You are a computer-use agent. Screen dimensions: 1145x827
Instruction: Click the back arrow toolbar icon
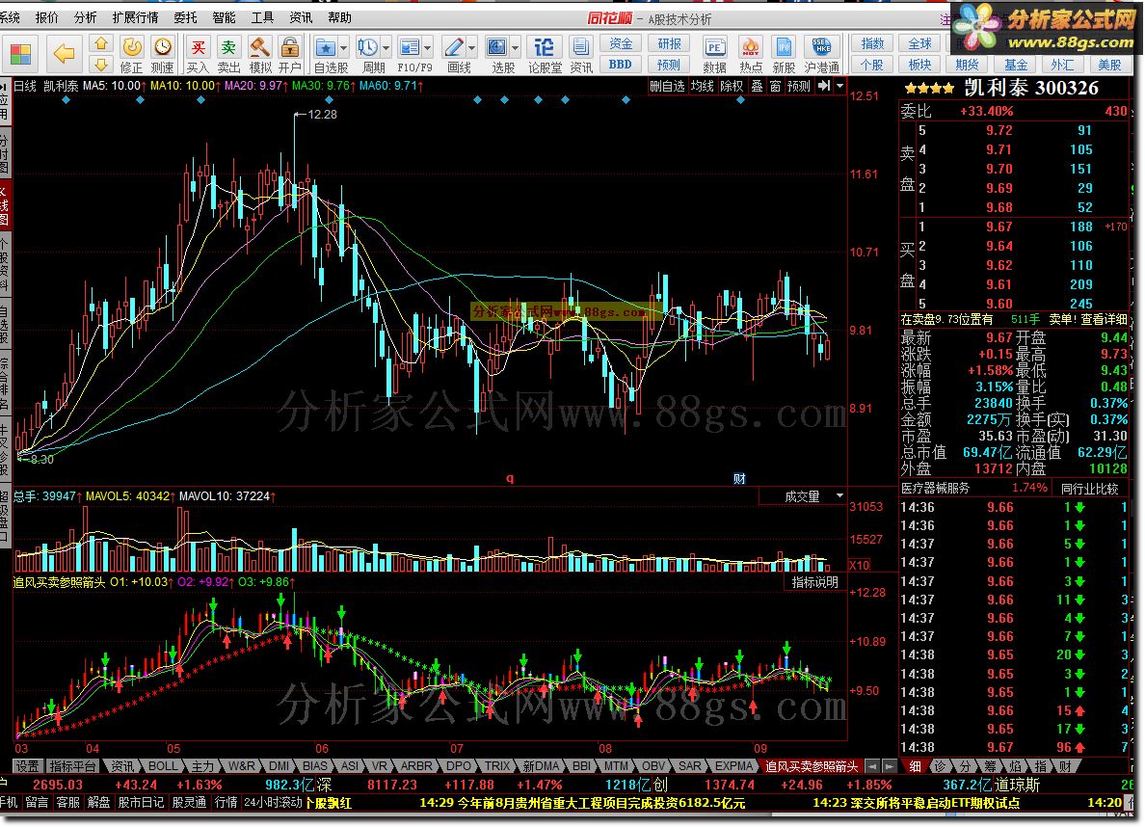[65, 53]
